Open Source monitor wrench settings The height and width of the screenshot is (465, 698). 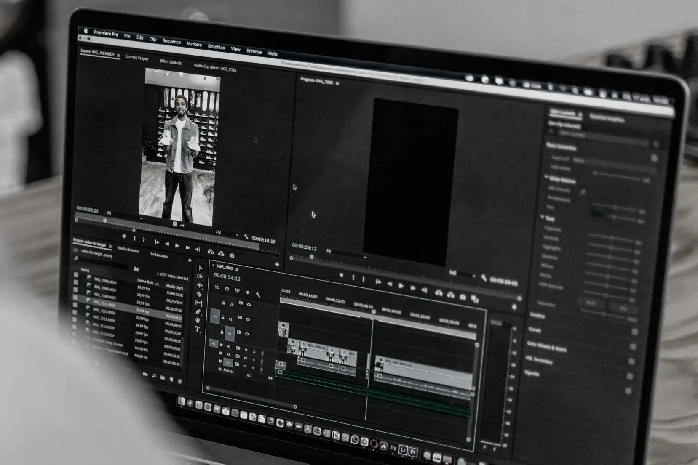click(246, 237)
